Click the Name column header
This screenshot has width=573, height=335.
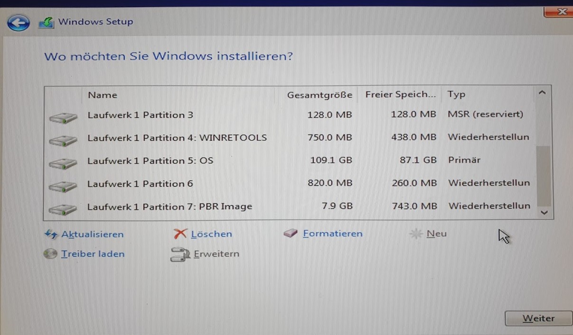coord(103,95)
